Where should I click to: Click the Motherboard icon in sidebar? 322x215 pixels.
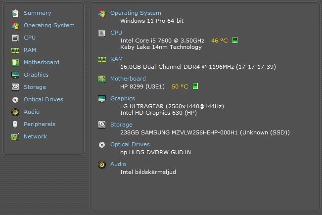15,62
